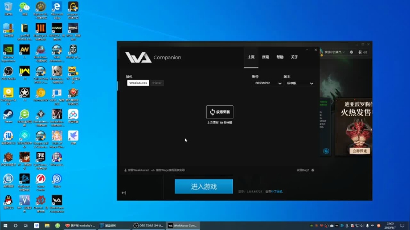Open the notification center on taskbar
The width and height of the screenshot is (410, 230).
[402, 225]
